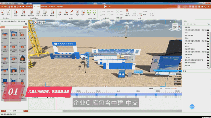The height and width of the screenshot is (118, 211).
Task: Switch to the last ribbon tab after 成果输出
Action: tap(60, 7)
